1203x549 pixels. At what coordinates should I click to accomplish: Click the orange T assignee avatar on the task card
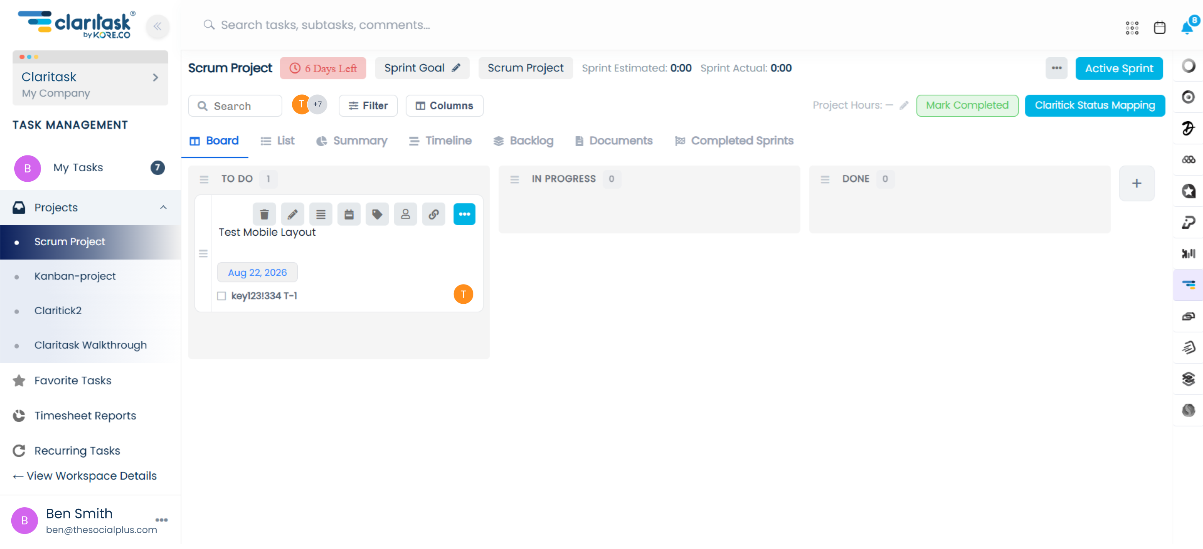click(463, 294)
